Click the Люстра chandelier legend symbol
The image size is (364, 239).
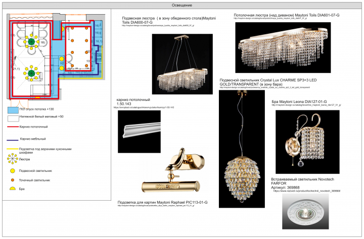(12, 159)
